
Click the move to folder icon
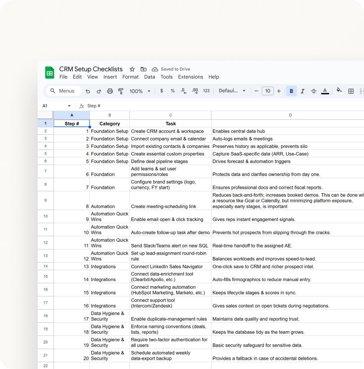[143, 69]
